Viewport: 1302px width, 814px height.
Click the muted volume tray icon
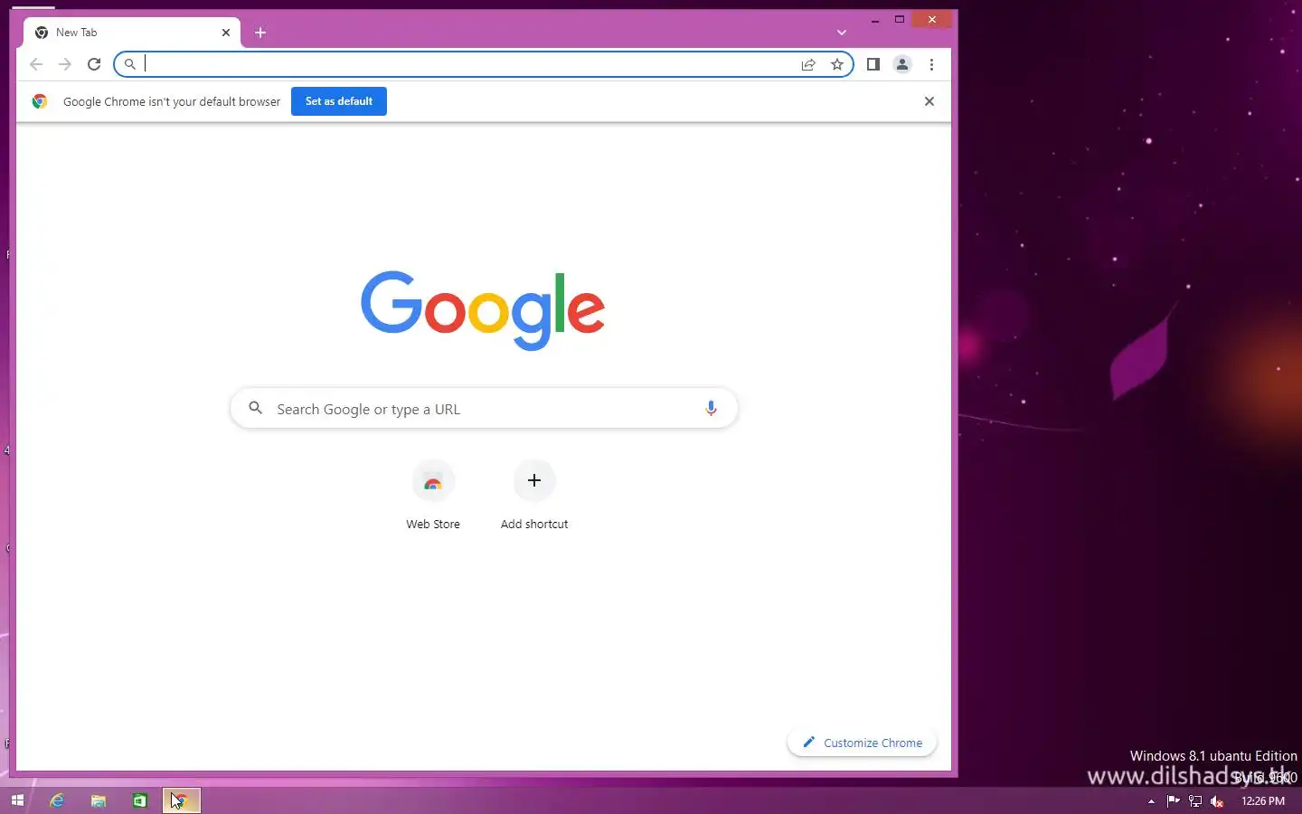click(1217, 800)
